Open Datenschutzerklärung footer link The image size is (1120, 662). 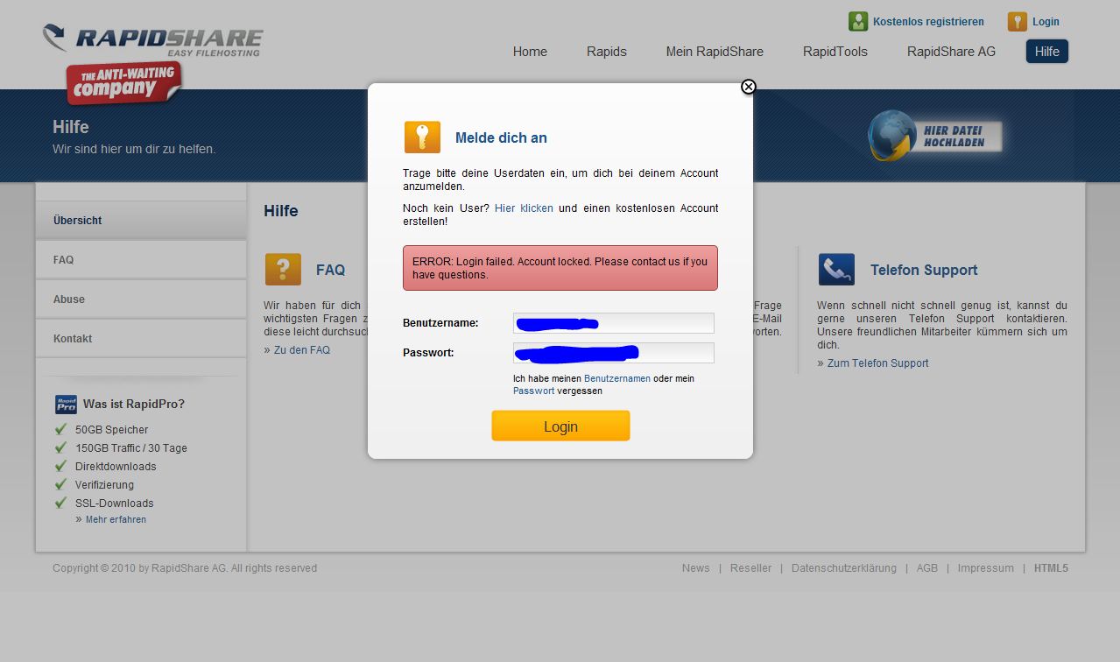[844, 568]
